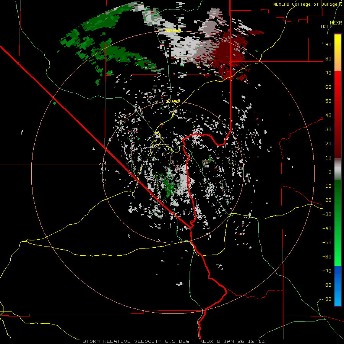The height and width of the screenshot is (344, 344).
Task: Click the 10 value on the velocity scale
Action: click(x=328, y=158)
